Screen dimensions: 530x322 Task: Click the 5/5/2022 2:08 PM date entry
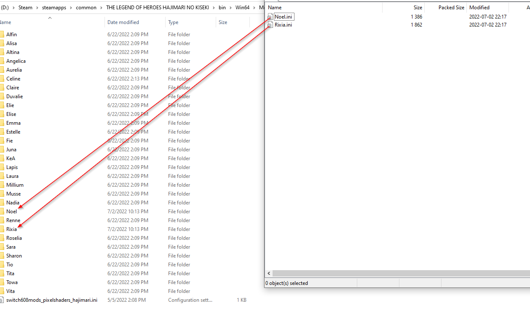coord(126,300)
